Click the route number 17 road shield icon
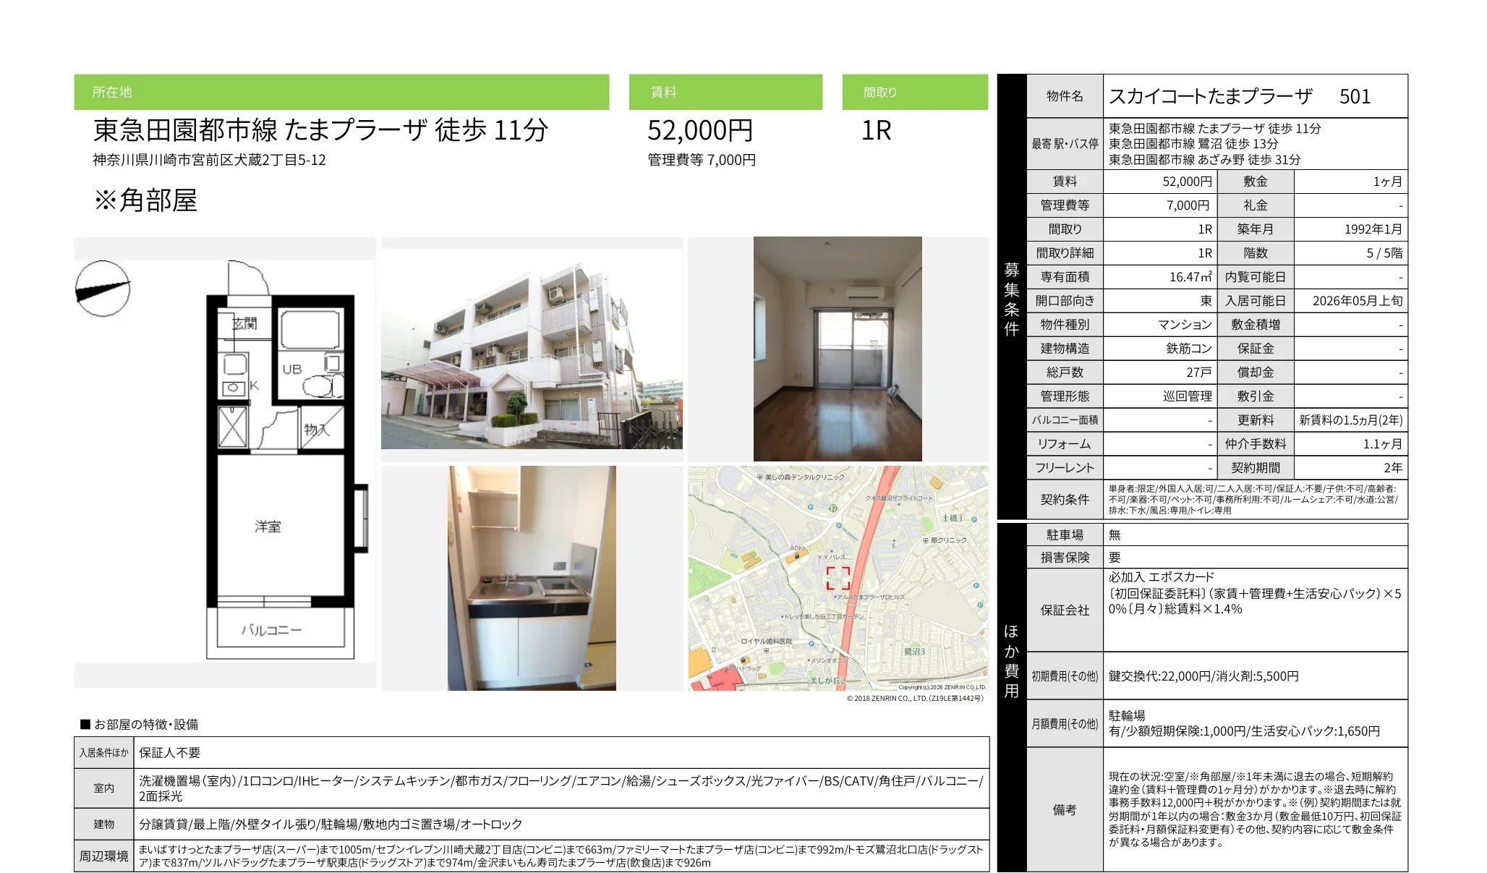Screen dimensions: 1487x873 [x=834, y=508]
